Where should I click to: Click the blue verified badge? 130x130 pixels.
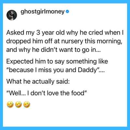[x=68, y=11]
